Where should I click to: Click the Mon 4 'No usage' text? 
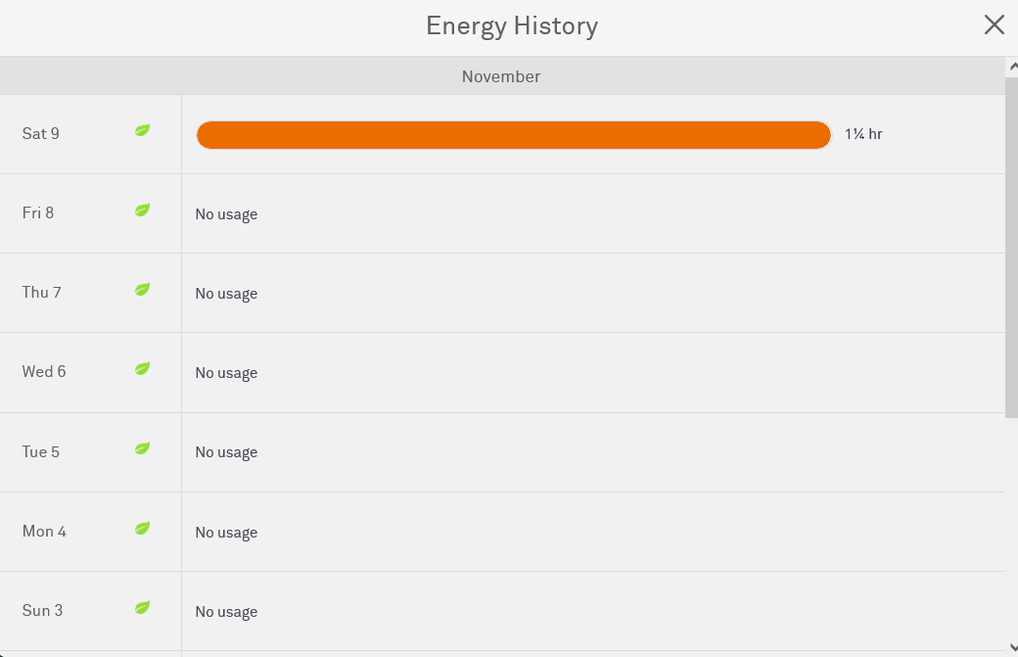[226, 533]
